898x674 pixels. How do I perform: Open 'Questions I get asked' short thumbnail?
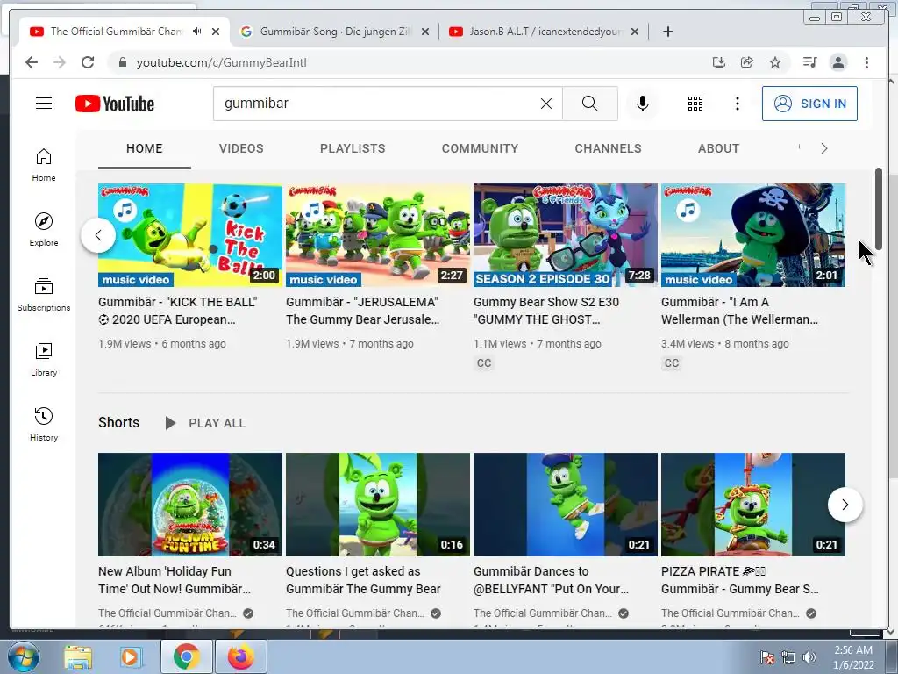coord(378,505)
